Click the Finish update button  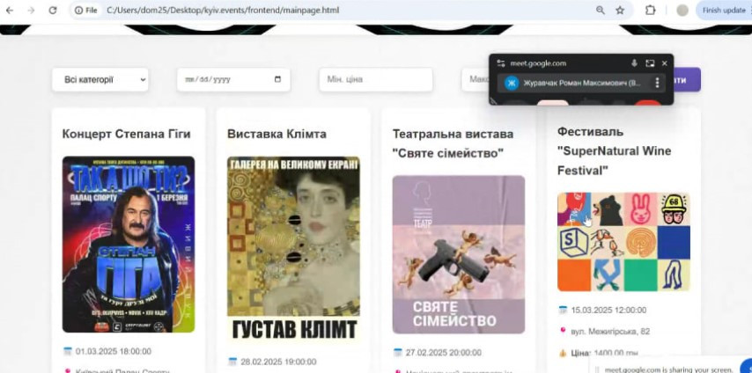click(x=724, y=10)
